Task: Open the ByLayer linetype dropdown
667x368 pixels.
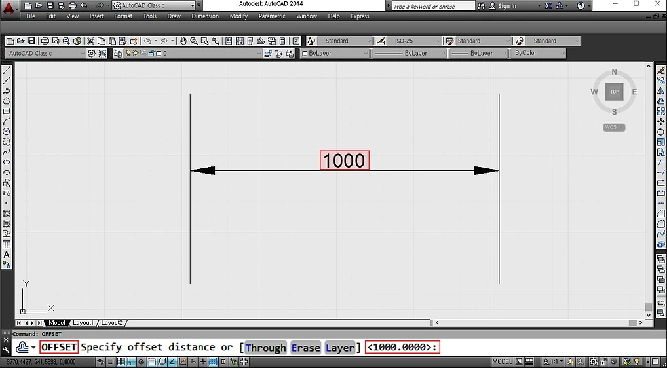Action: click(x=408, y=54)
